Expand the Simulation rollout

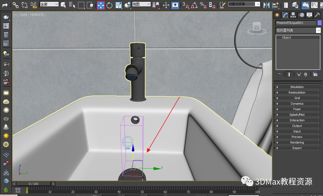tap(297, 87)
